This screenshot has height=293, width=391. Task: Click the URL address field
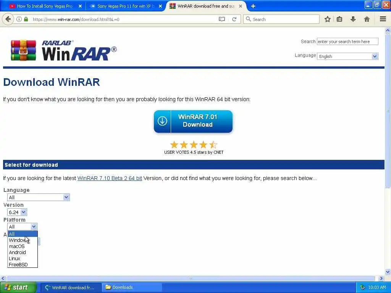tap(125, 19)
